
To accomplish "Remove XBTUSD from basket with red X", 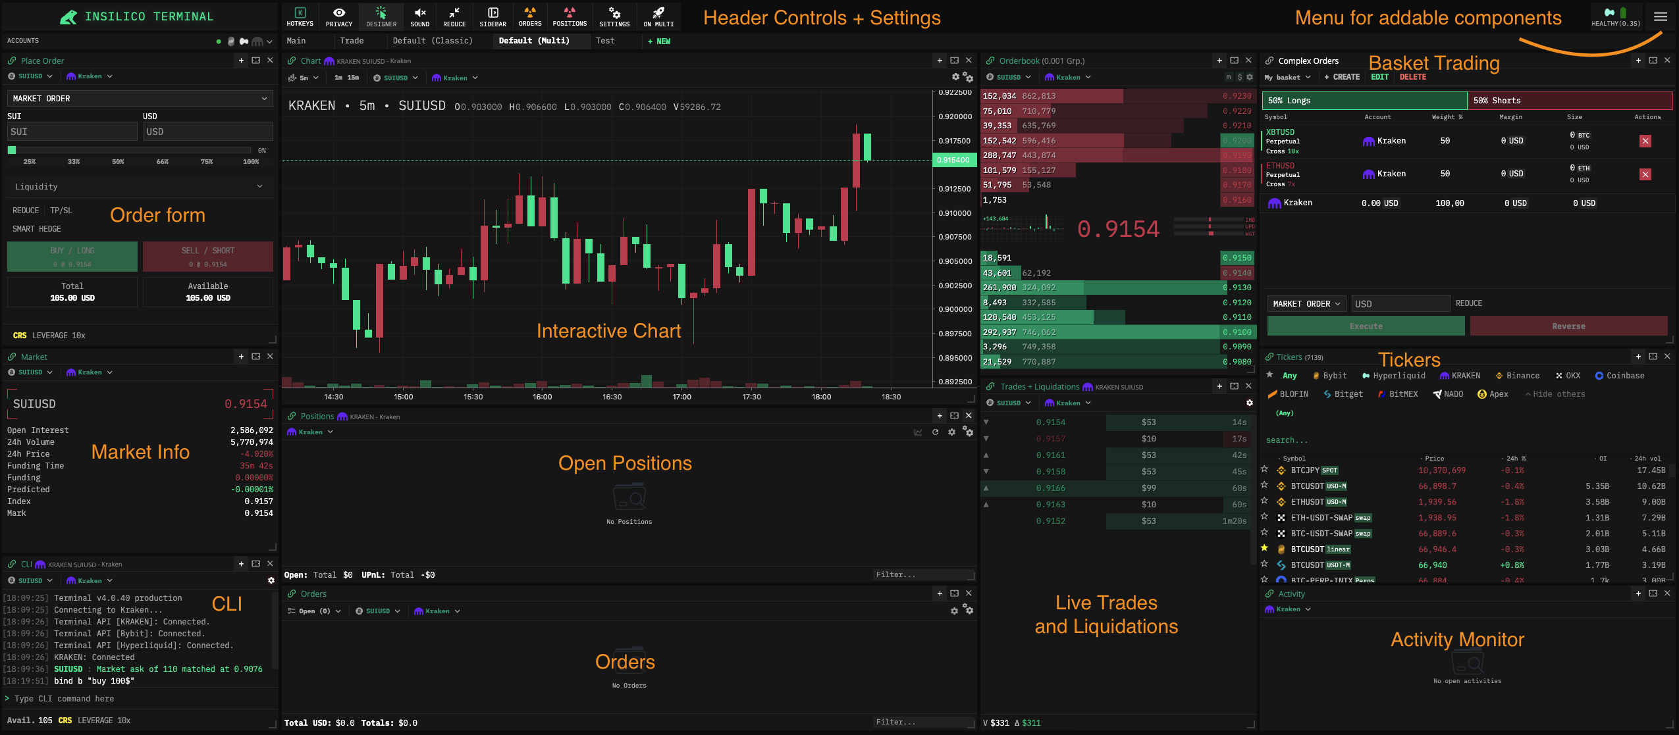I will tap(1645, 141).
